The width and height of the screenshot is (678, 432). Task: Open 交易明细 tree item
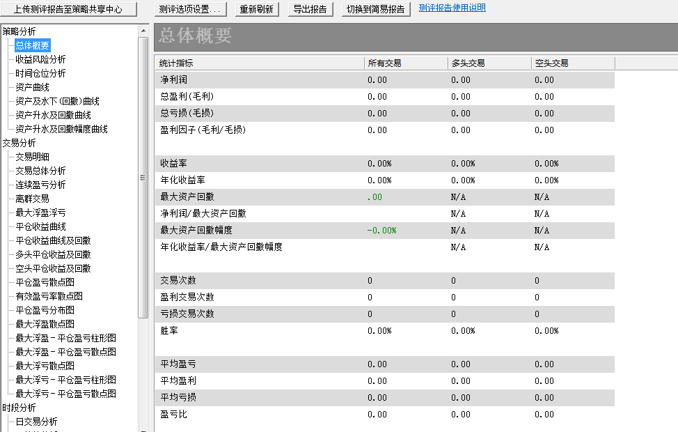point(32,157)
